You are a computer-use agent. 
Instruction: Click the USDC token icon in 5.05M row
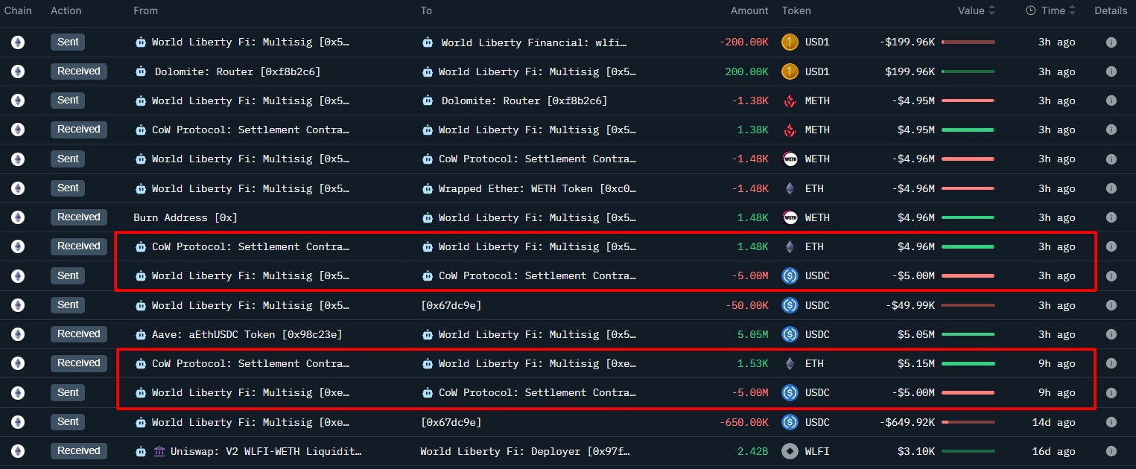tap(790, 334)
